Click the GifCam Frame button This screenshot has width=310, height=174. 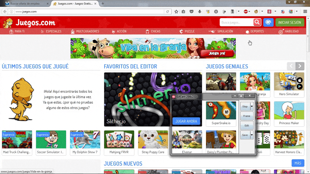pyautogui.click(x=246, y=116)
